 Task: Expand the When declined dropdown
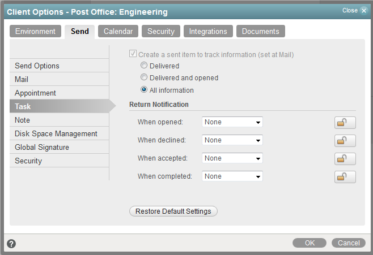point(232,140)
